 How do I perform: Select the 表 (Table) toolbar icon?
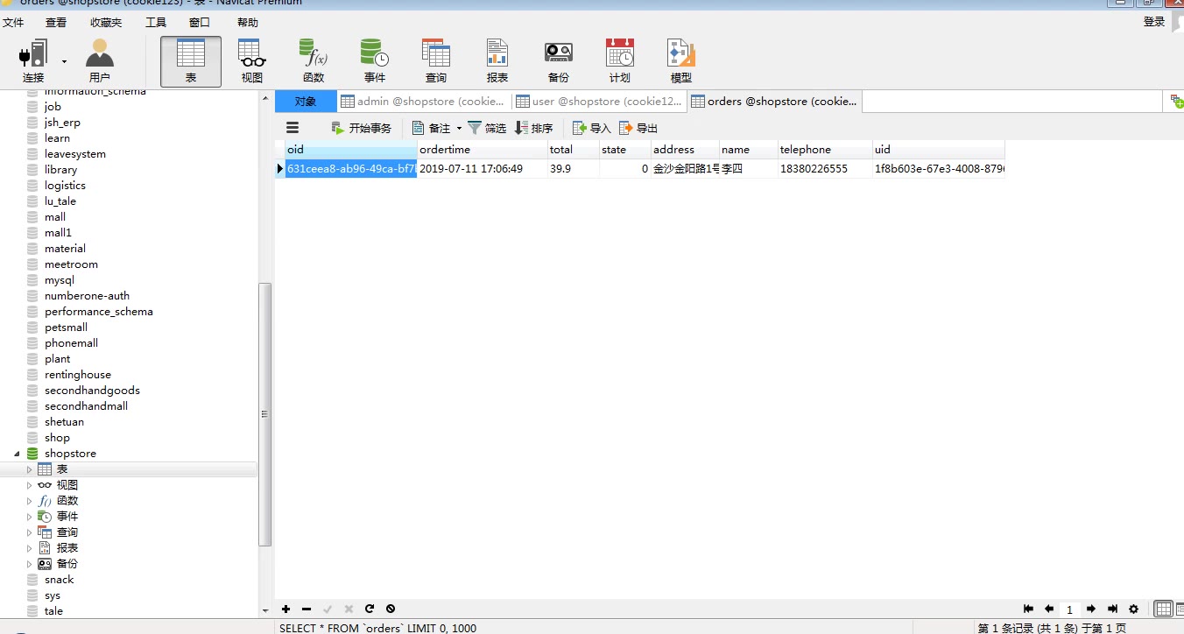click(191, 61)
